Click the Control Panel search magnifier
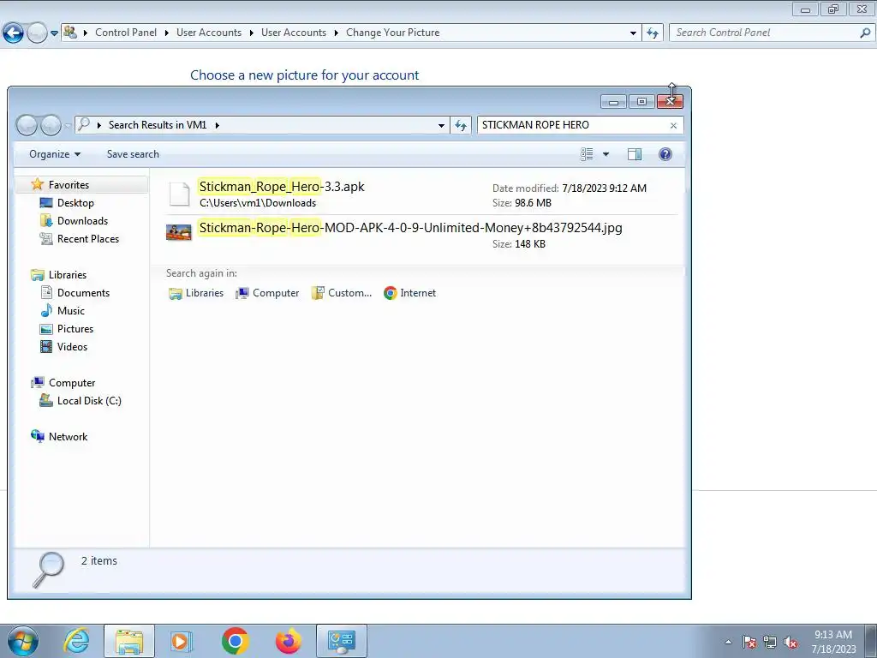877x658 pixels. pyautogui.click(x=865, y=33)
